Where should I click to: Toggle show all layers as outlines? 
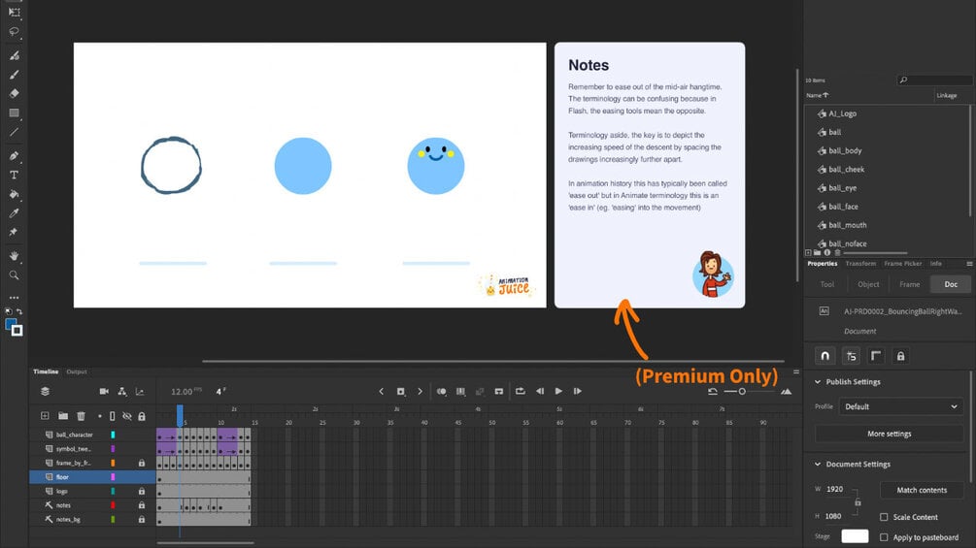tap(112, 416)
